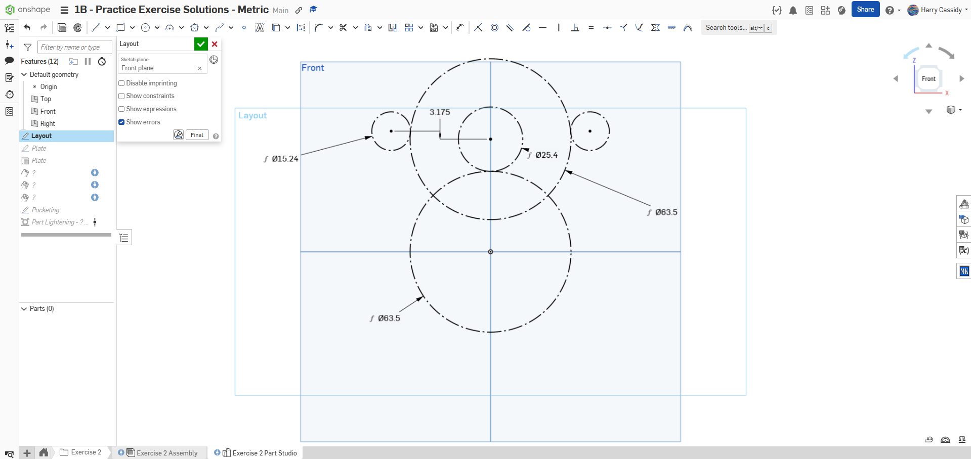This screenshot has width=971, height=459.
Task: Select the Trim scissors tool
Action: [x=343, y=28]
